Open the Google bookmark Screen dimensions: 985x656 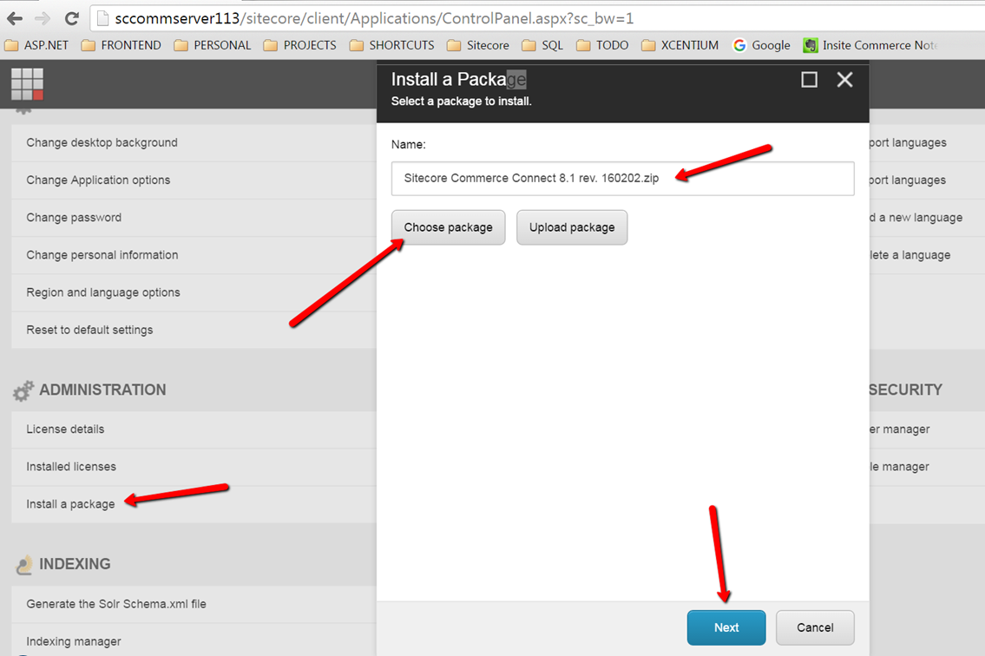[761, 45]
